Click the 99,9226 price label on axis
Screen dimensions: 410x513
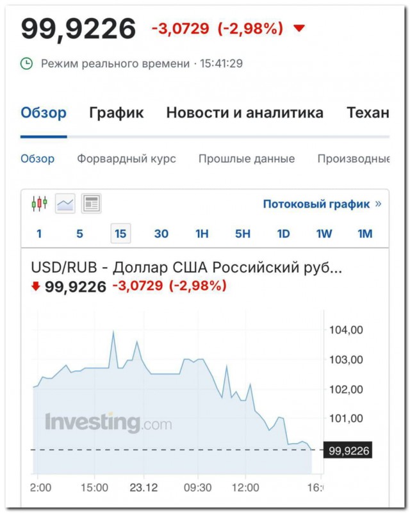point(348,451)
